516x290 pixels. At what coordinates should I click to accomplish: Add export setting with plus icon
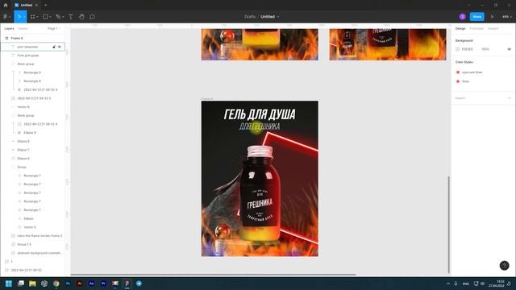click(x=509, y=98)
